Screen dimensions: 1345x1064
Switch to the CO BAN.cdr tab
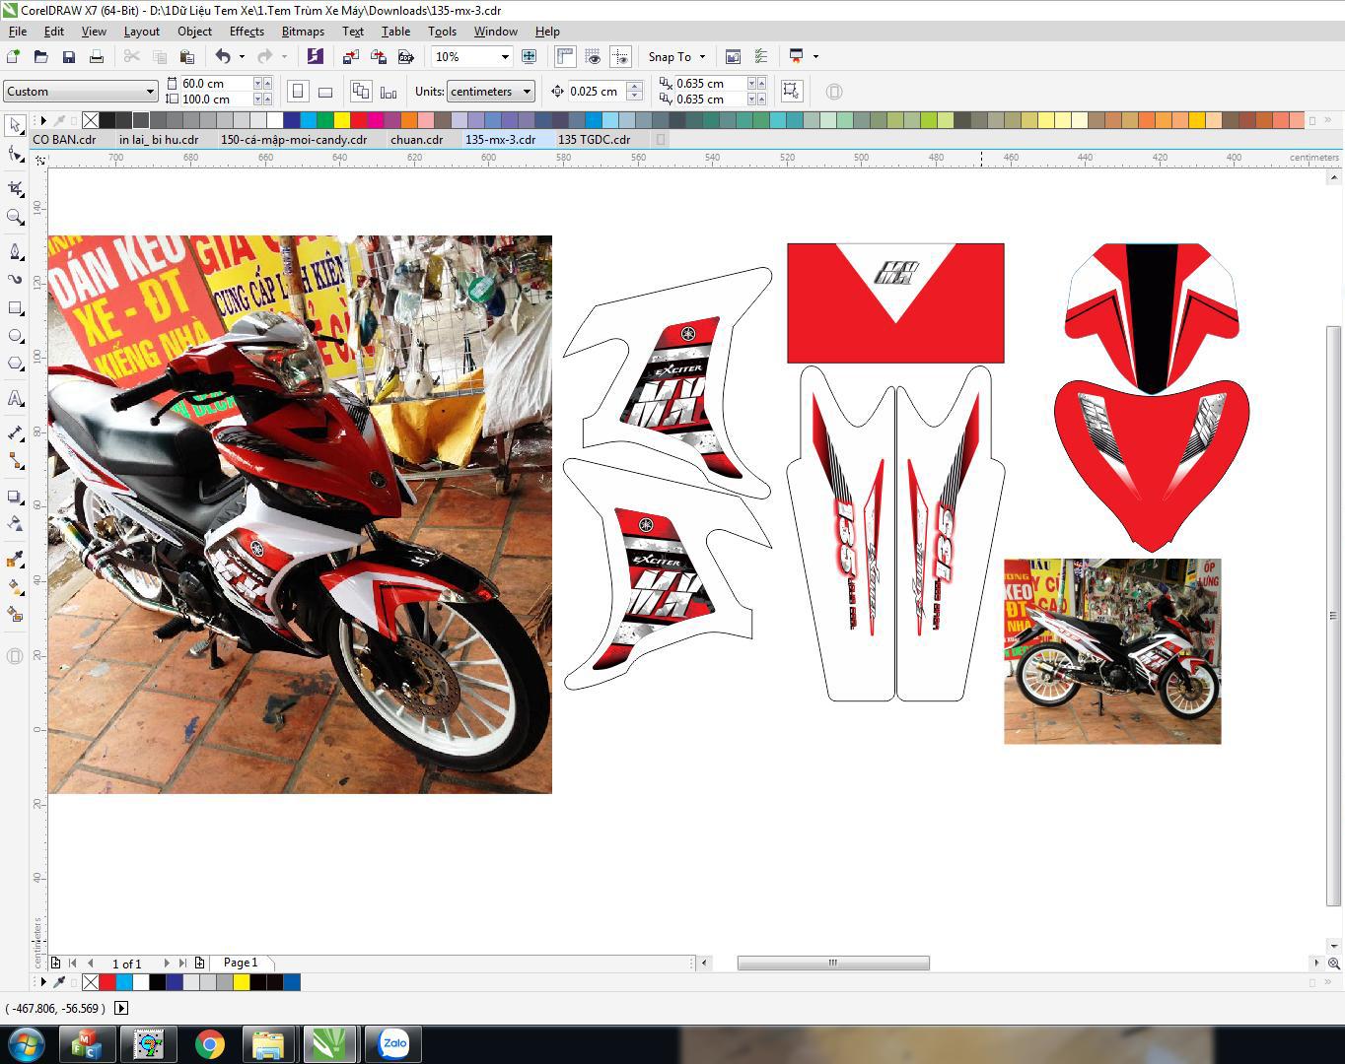tap(64, 140)
